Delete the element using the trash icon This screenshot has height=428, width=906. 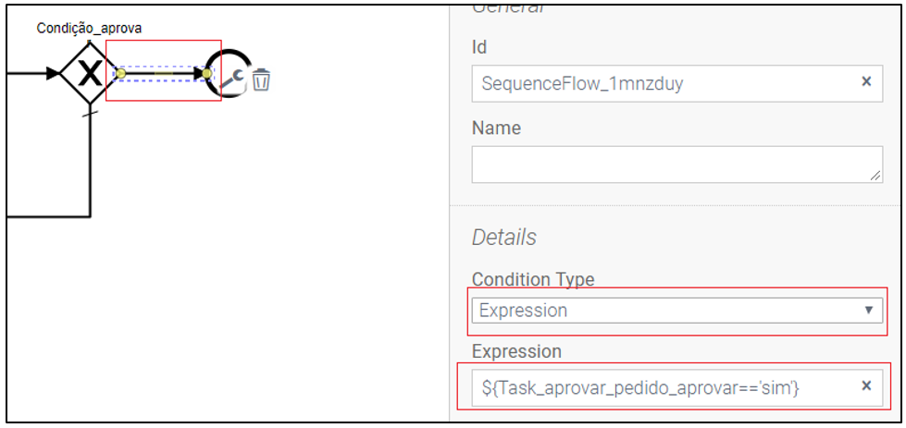click(x=261, y=79)
